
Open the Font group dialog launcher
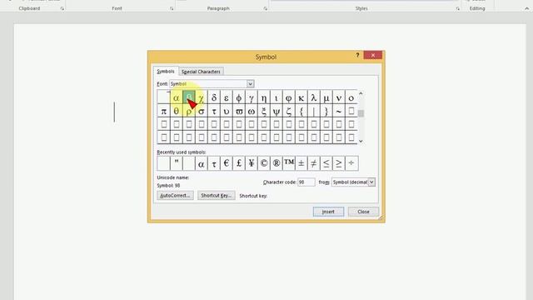pyautogui.click(x=172, y=9)
